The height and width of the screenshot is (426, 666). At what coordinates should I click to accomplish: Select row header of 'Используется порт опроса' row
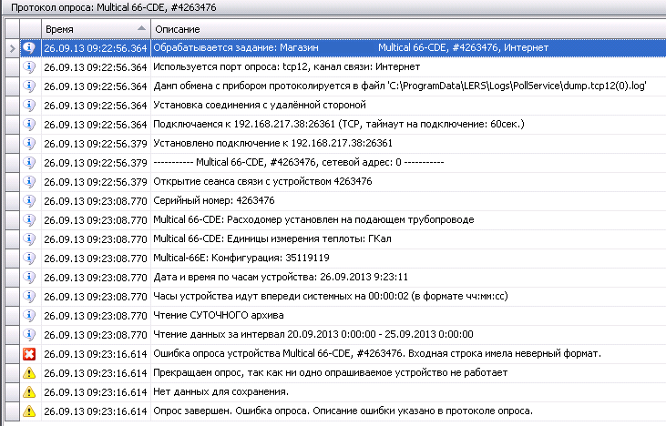point(13,67)
